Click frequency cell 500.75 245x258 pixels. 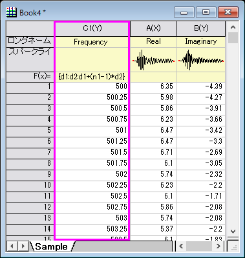click(x=92, y=121)
